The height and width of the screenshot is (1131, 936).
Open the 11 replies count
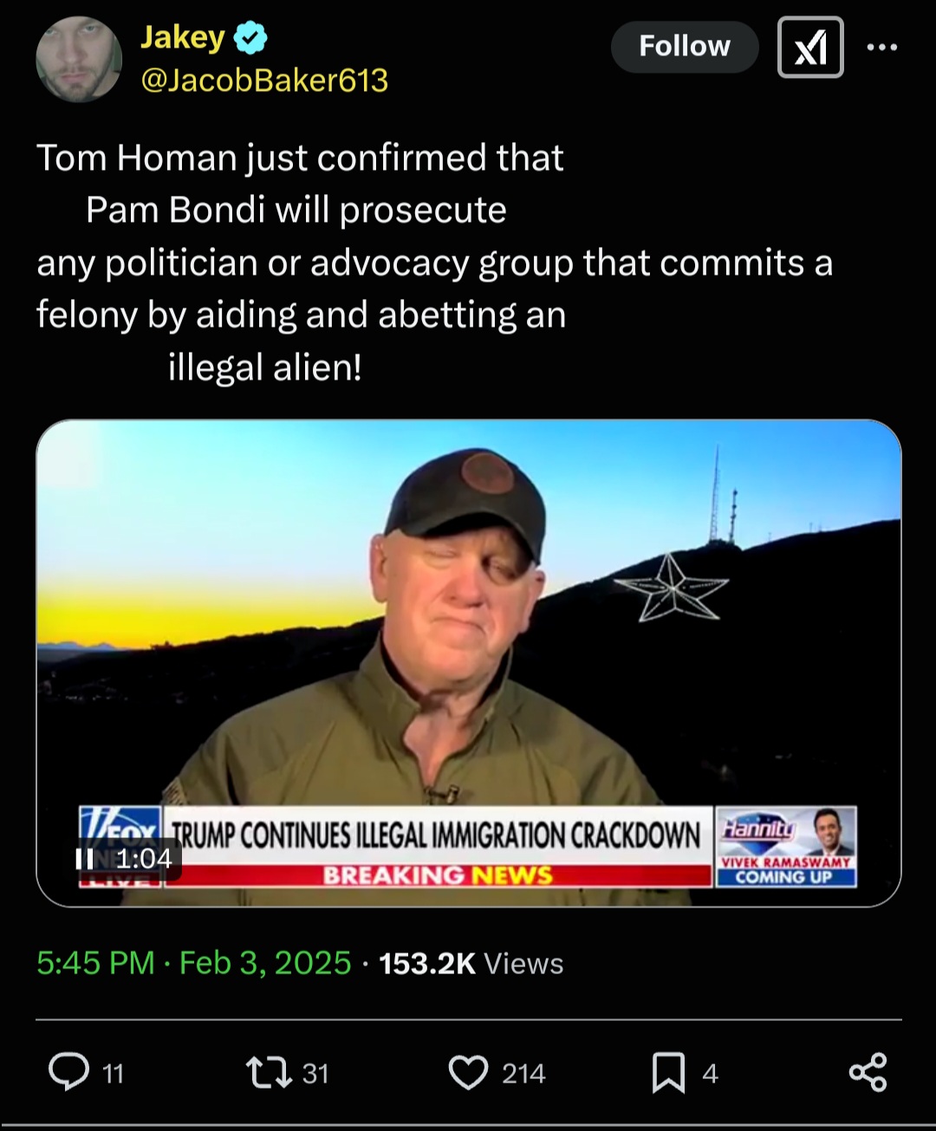click(x=114, y=1074)
